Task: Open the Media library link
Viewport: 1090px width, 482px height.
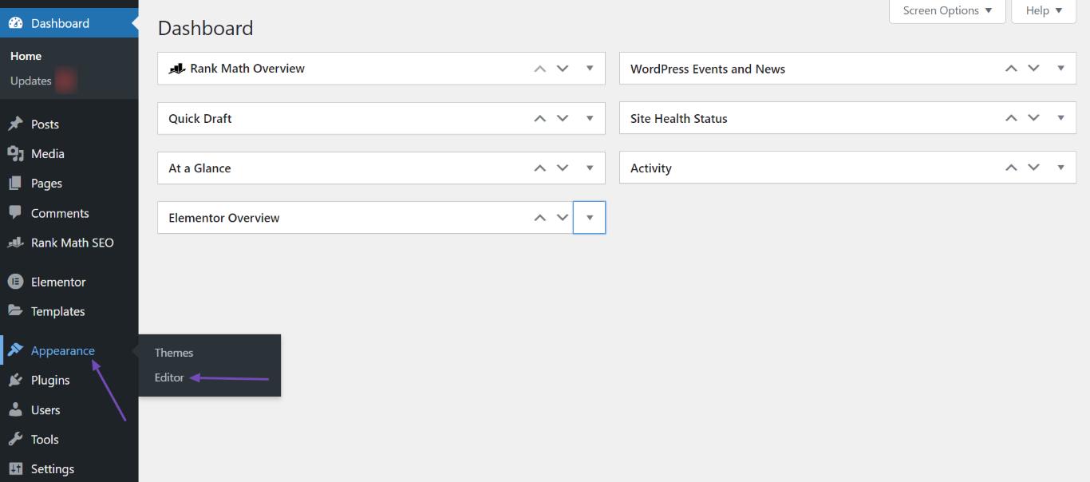Action: point(48,154)
